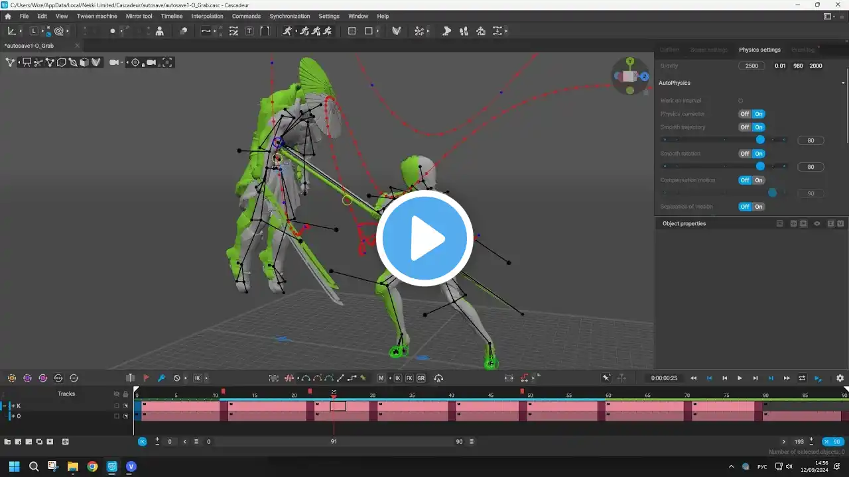Click the camera icon in viewport toolbar
The width and height of the screenshot is (849, 477).
[x=114, y=62]
